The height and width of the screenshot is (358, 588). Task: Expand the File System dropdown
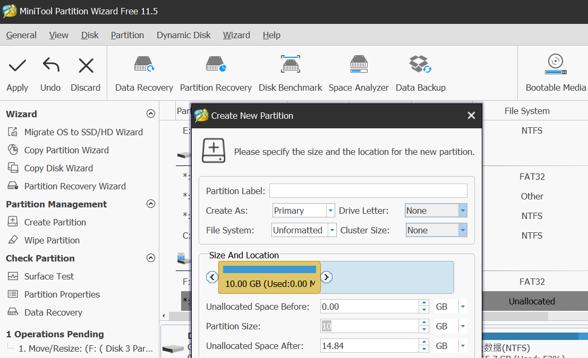332,230
